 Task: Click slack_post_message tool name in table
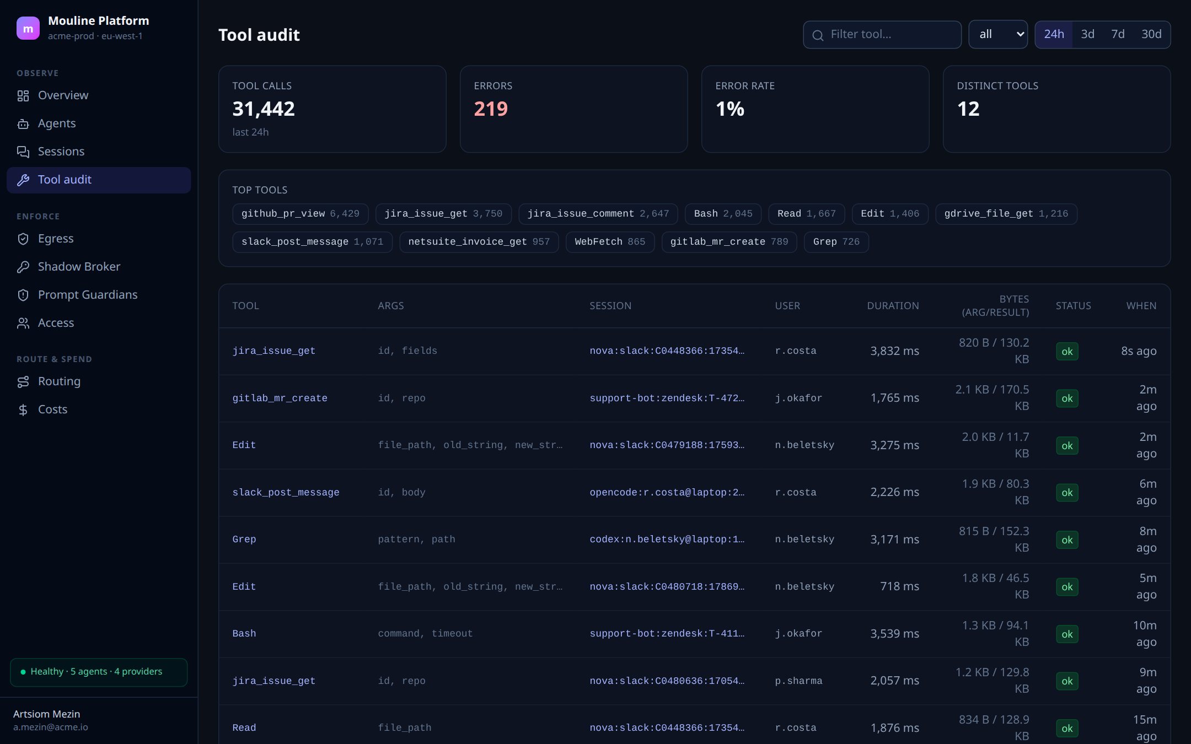point(286,493)
